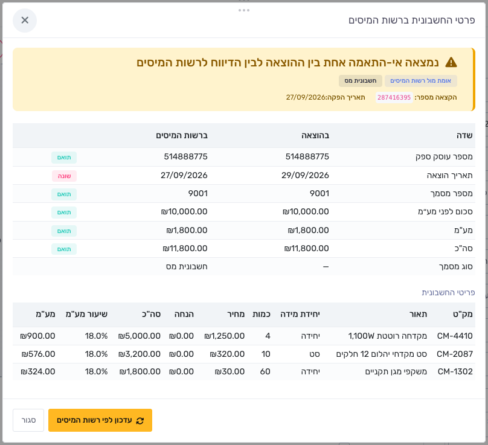The width and height of the screenshot is (488, 445).
Task: Click the אומת מול רשות המיסים badge
Action: (x=420, y=81)
